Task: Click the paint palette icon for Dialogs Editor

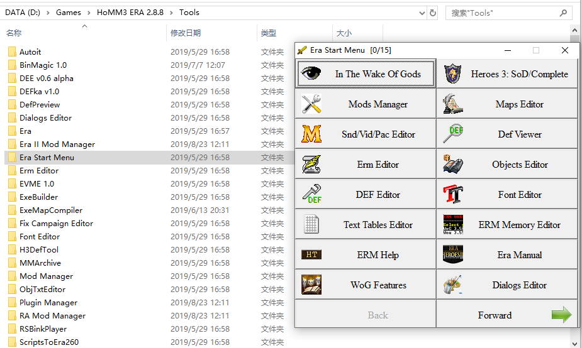Action: pyautogui.click(x=453, y=285)
